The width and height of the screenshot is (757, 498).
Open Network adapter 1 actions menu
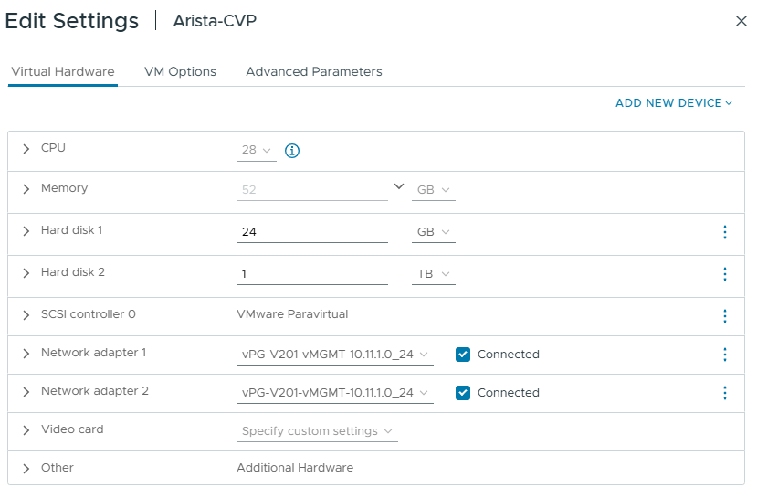[x=725, y=355]
